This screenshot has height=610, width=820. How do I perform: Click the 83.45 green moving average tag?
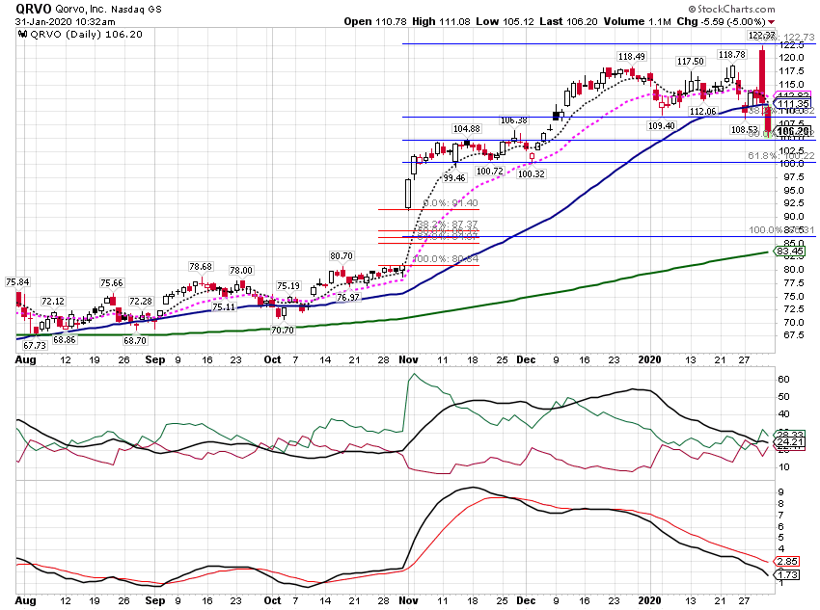click(790, 252)
